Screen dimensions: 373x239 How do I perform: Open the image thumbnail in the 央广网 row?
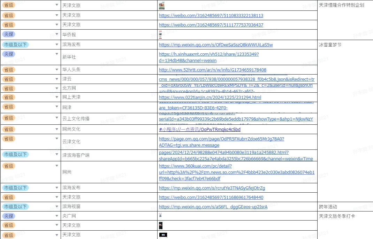pyautogui.click(x=160, y=215)
